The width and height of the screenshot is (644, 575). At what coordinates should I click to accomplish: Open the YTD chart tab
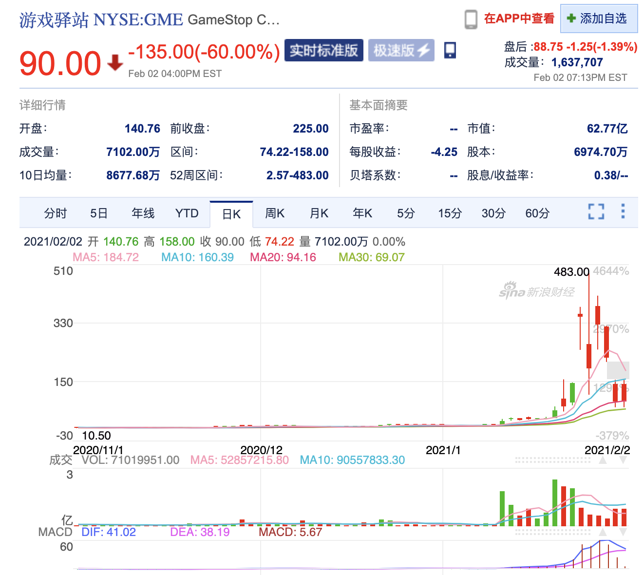(186, 213)
